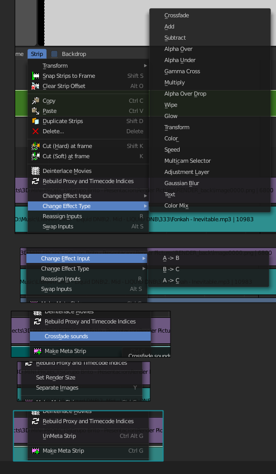The image size is (276, 474).
Task: Click the Snap Strips to Frame icon
Action: (36, 76)
